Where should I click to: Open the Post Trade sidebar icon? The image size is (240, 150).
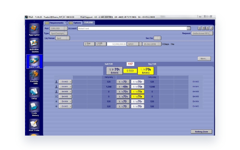tap(34, 124)
